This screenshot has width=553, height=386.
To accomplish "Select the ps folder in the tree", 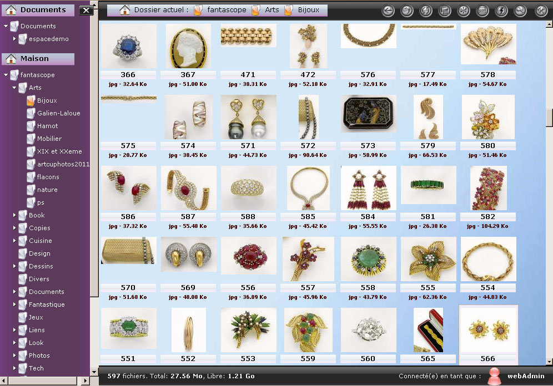I will pyautogui.click(x=41, y=202).
